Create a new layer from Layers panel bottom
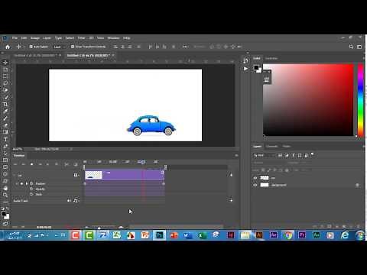367x275 pixels. coord(351,226)
